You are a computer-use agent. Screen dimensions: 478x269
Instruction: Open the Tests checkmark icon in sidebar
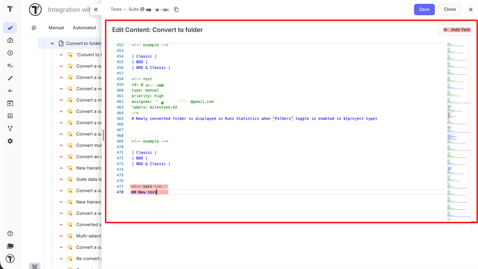10,28
